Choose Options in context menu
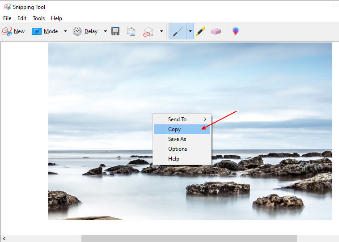Image resolution: width=339 pixels, height=242 pixels. [x=182, y=149]
